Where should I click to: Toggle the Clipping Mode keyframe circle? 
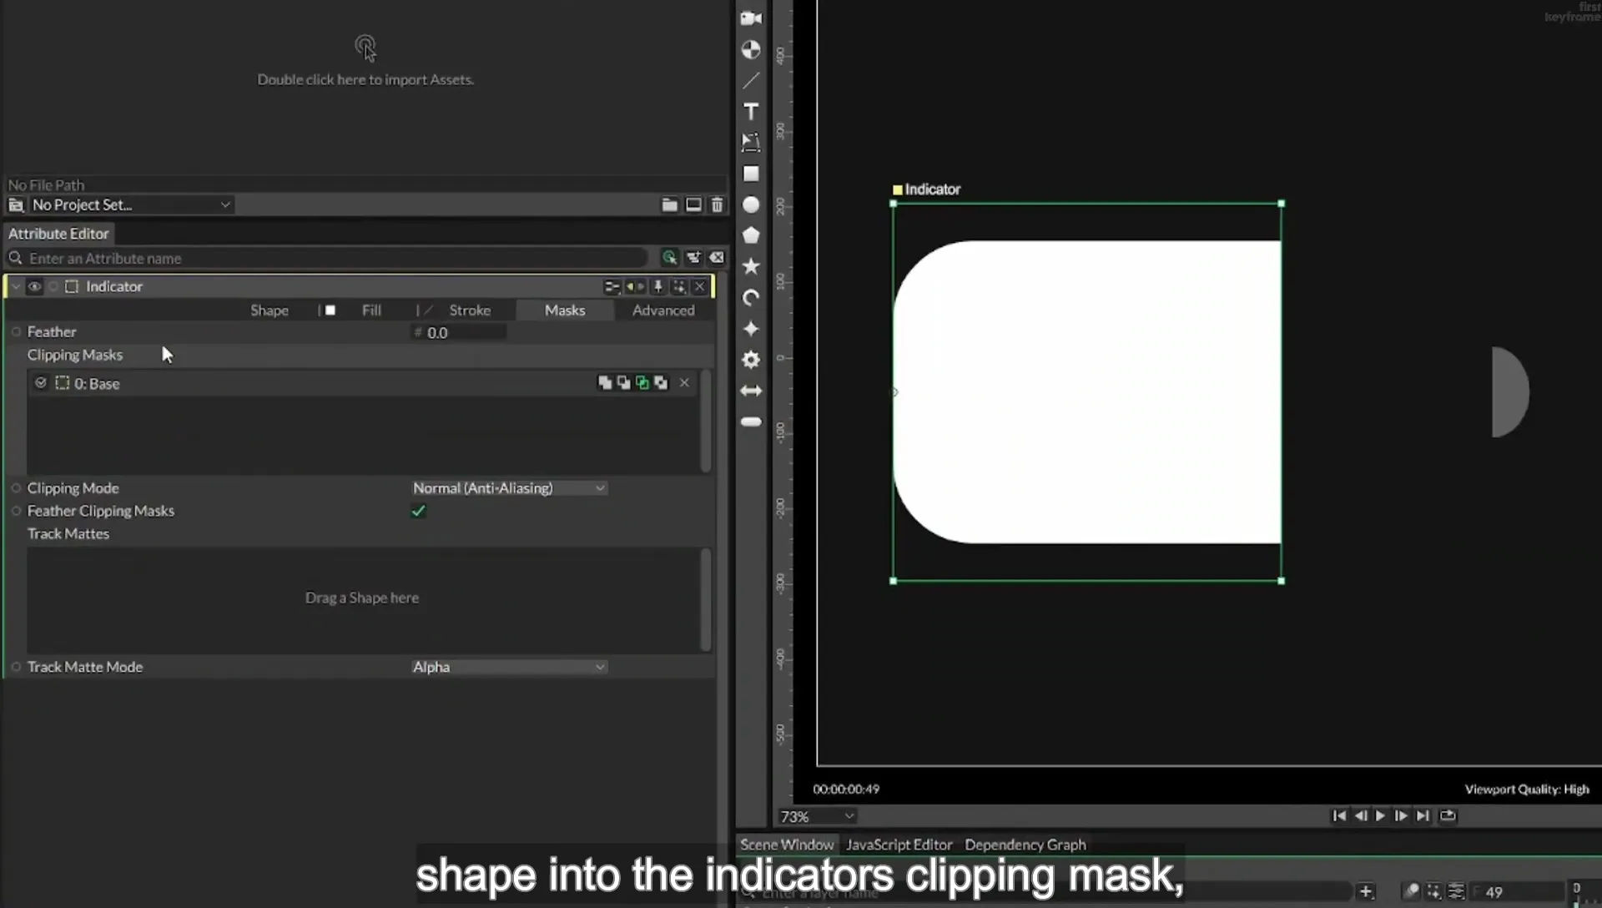(16, 488)
